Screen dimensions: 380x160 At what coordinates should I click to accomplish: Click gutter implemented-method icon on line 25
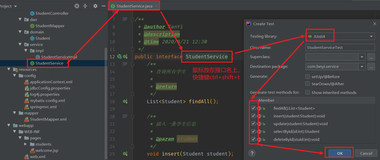point(125,154)
